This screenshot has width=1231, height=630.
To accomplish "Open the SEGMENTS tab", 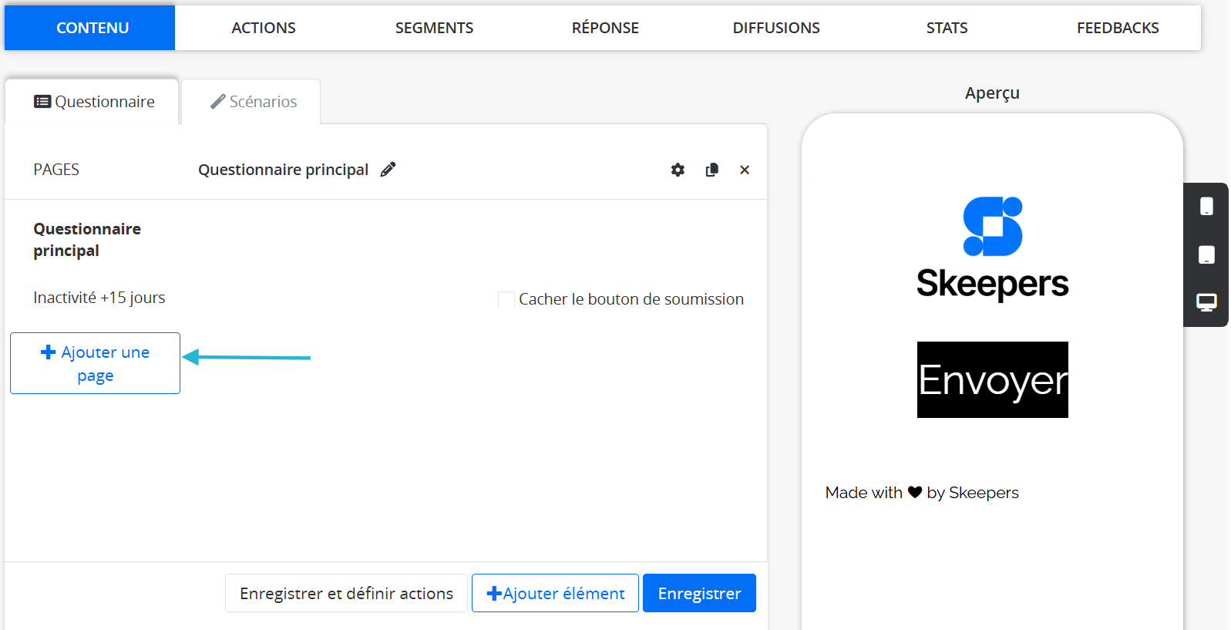I will (x=434, y=28).
